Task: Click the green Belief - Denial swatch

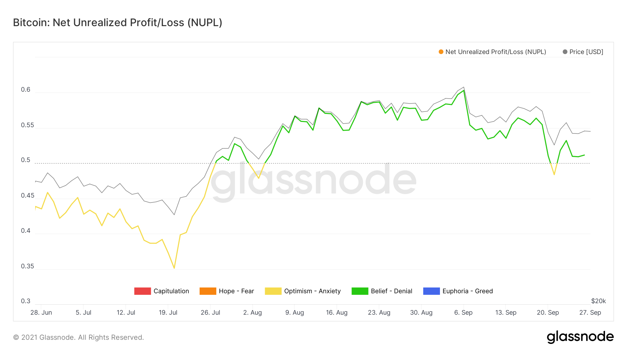Action: point(360,291)
